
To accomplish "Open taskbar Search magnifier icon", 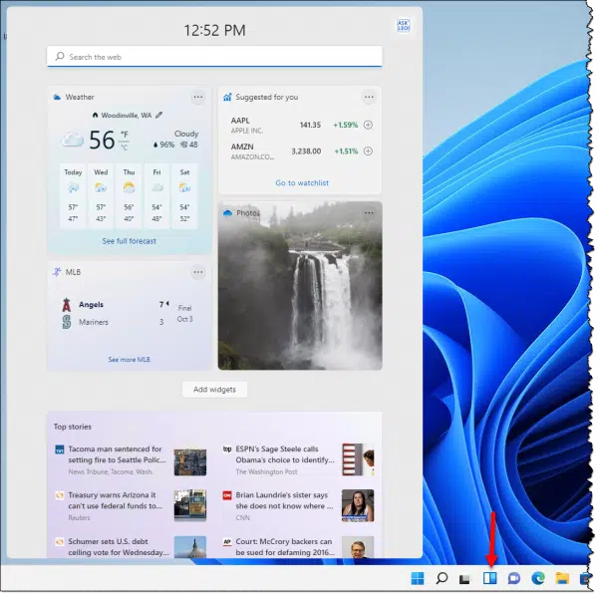I will click(x=441, y=578).
